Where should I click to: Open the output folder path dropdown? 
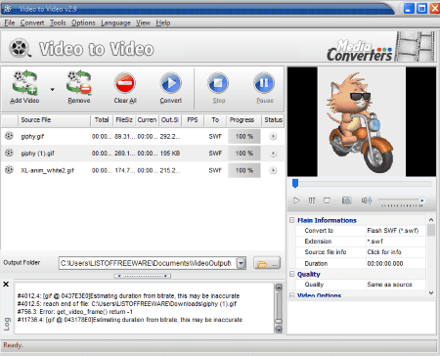click(242, 263)
